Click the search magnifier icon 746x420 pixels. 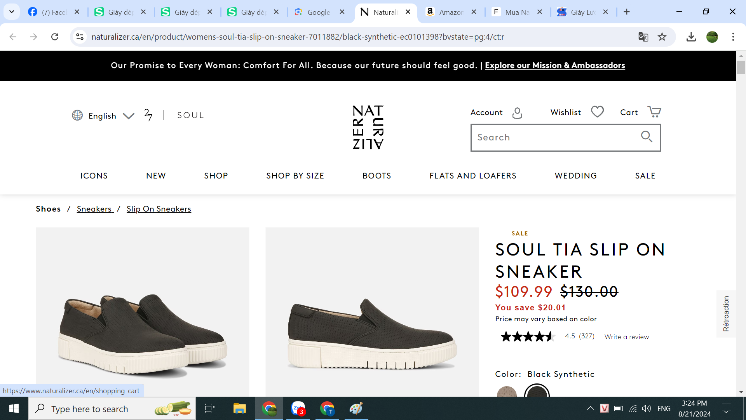[647, 137]
